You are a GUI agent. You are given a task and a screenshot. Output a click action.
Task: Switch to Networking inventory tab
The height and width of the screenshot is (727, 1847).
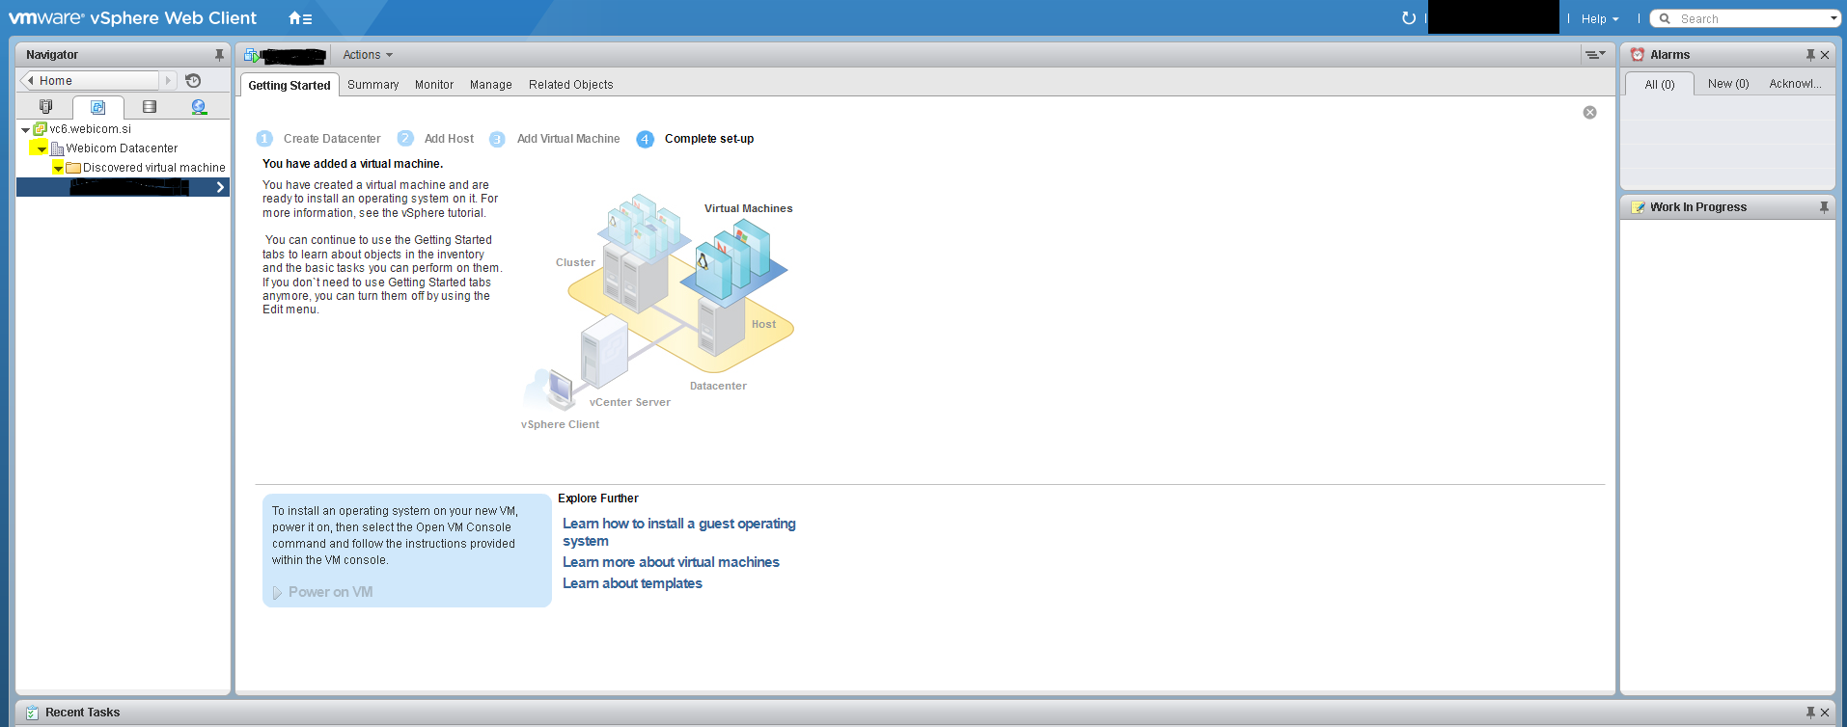click(x=199, y=107)
